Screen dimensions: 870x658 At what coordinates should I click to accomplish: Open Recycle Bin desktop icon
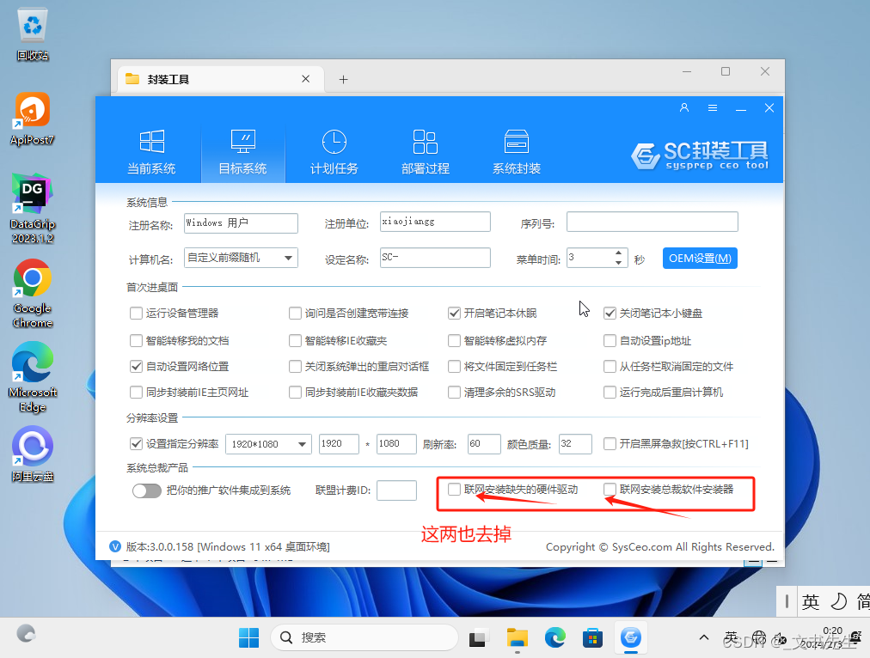point(33,34)
